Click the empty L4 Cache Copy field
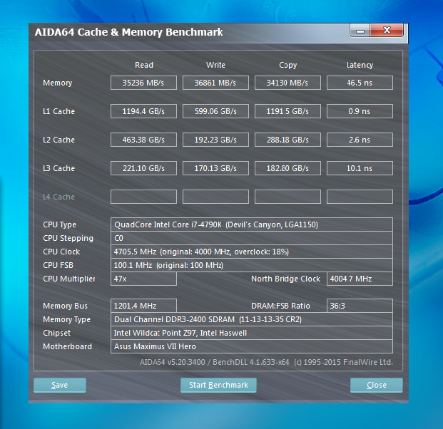Viewport: 443px width, 429px height. 287,197
